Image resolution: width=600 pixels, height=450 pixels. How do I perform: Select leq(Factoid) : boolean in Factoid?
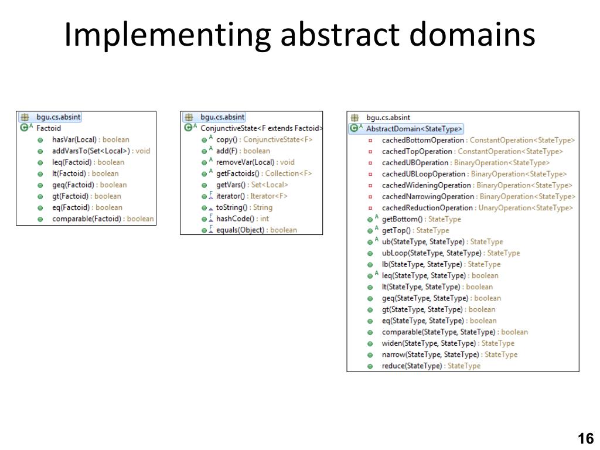click(88, 162)
